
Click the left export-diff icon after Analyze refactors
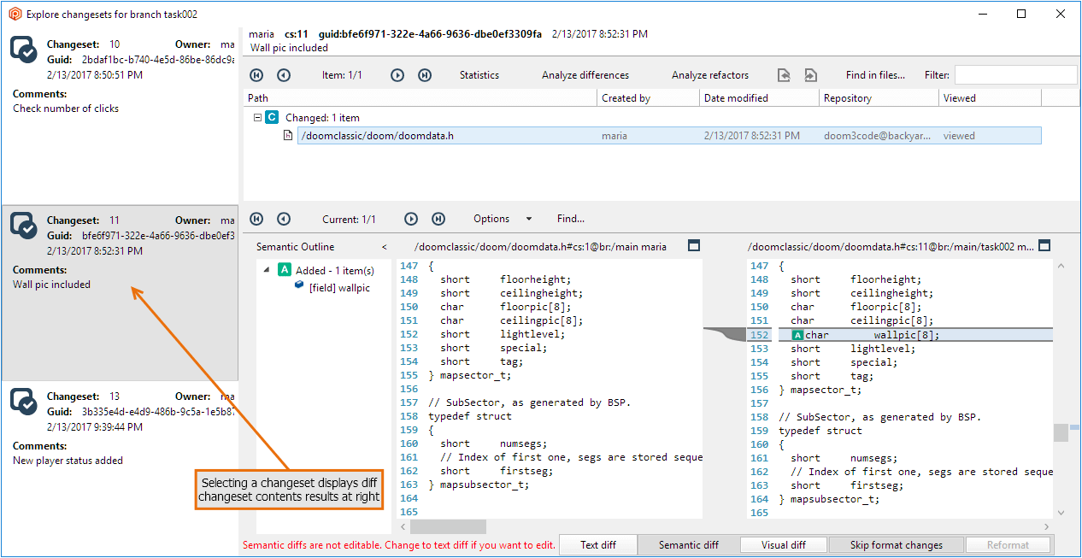(784, 75)
